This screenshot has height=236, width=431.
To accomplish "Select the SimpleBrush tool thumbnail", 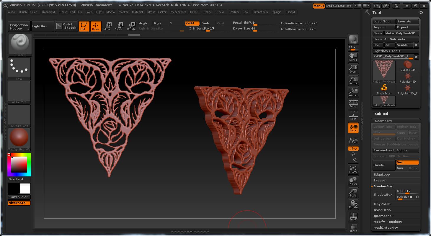I will 384,89.
